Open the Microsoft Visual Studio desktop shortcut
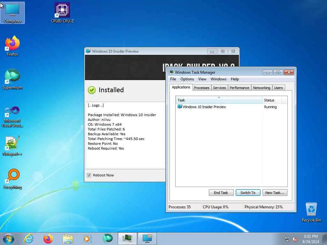Image resolution: width=327 pixels, height=245 pixels. click(12, 117)
